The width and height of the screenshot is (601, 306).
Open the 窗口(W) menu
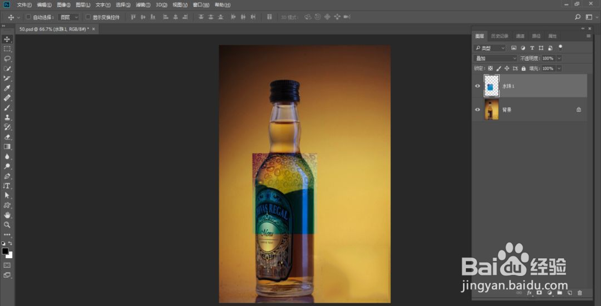(x=201, y=5)
